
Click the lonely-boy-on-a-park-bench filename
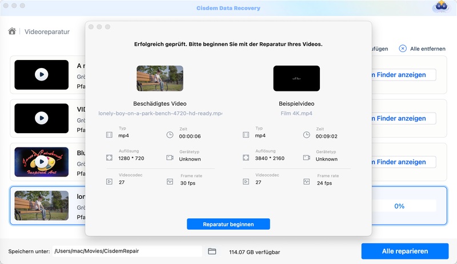click(x=160, y=113)
